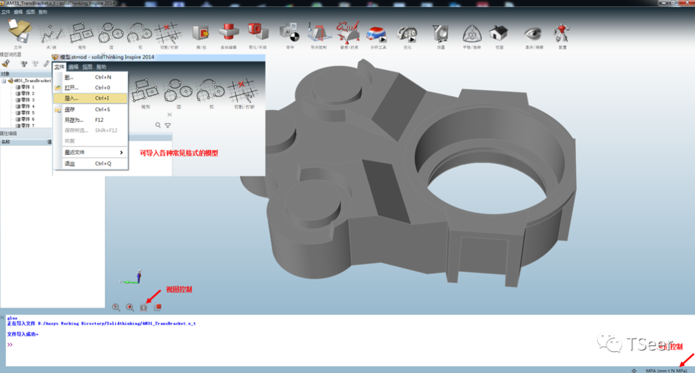Open the 简化/补块 simplify tool
The width and height of the screenshot is (695, 373).
click(x=258, y=33)
